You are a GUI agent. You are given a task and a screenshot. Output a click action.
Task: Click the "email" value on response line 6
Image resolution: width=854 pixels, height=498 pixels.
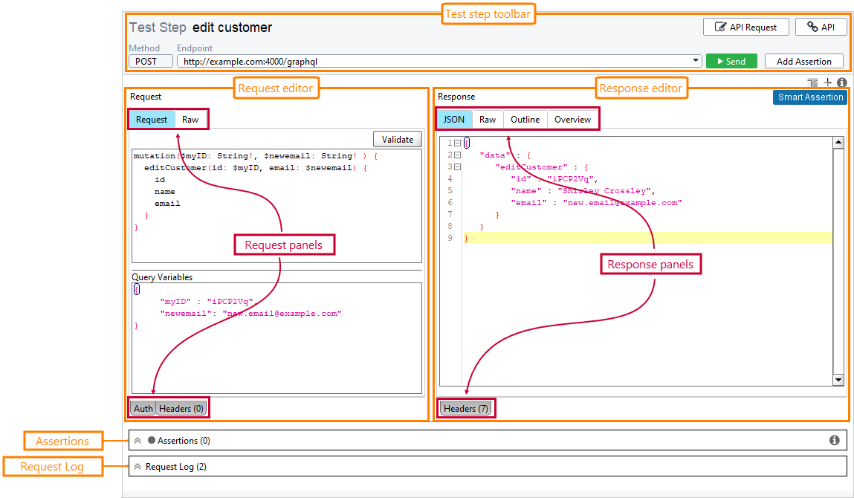tap(622, 203)
